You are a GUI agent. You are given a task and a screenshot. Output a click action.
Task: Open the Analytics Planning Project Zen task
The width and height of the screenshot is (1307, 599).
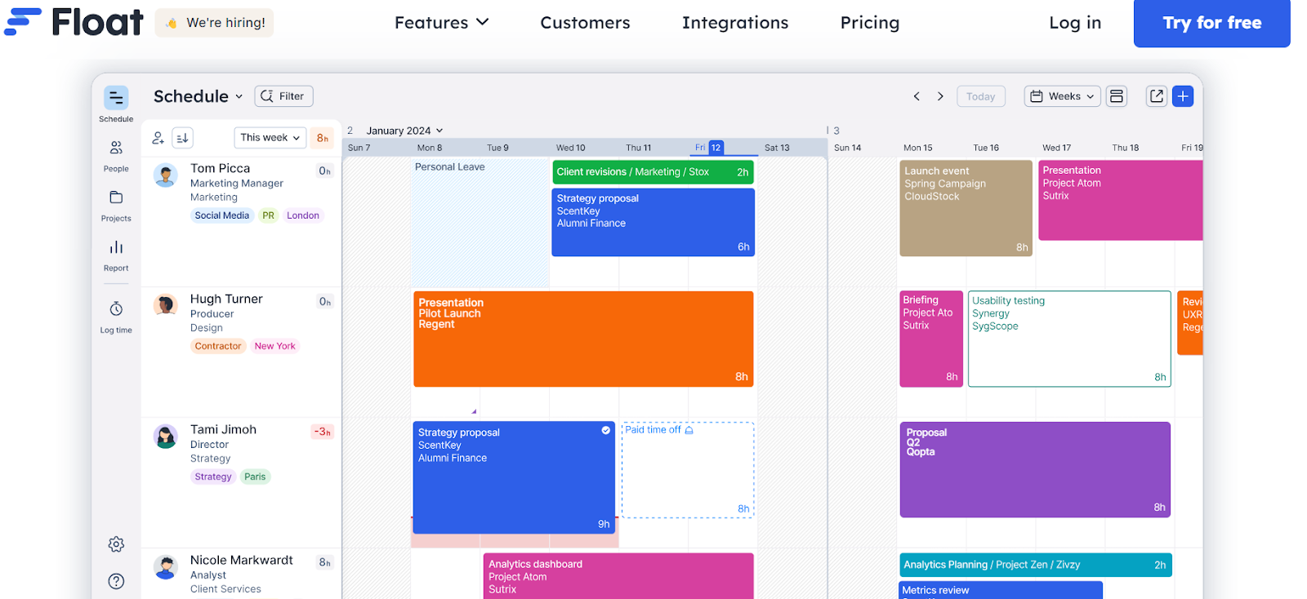[1036, 565]
